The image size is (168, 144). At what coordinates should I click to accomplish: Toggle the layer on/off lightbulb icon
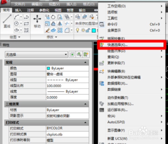pyautogui.click(x=78, y=30)
